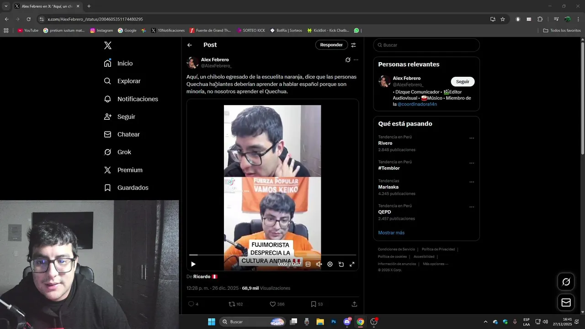Click Mostrar más under trends
The width and height of the screenshot is (585, 329).
point(391,233)
